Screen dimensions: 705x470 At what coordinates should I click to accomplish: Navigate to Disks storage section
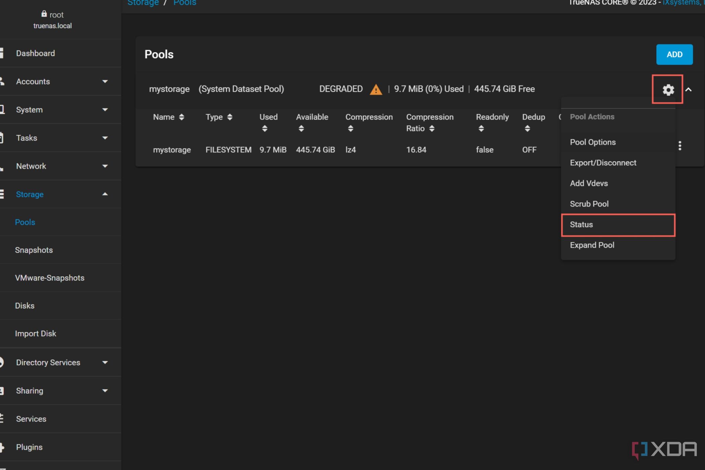(x=25, y=305)
